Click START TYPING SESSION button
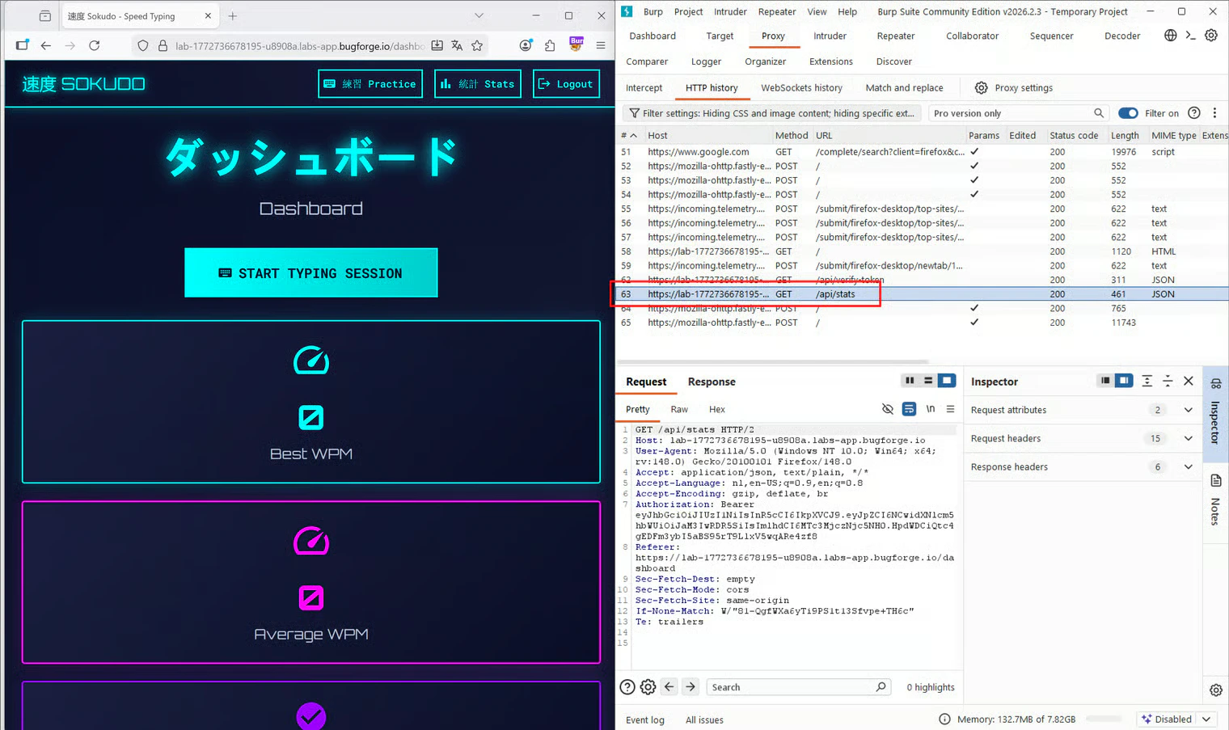 coord(311,273)
